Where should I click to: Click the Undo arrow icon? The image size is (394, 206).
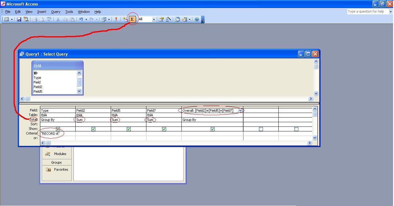coord(81,19)
